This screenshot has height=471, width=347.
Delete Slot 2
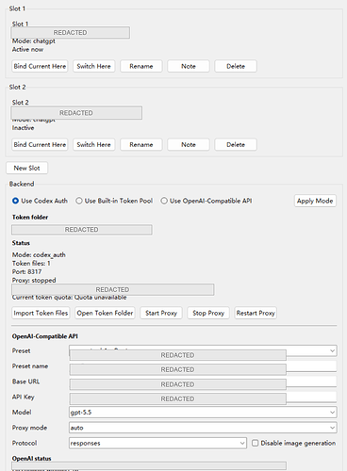tap(236, 145)
